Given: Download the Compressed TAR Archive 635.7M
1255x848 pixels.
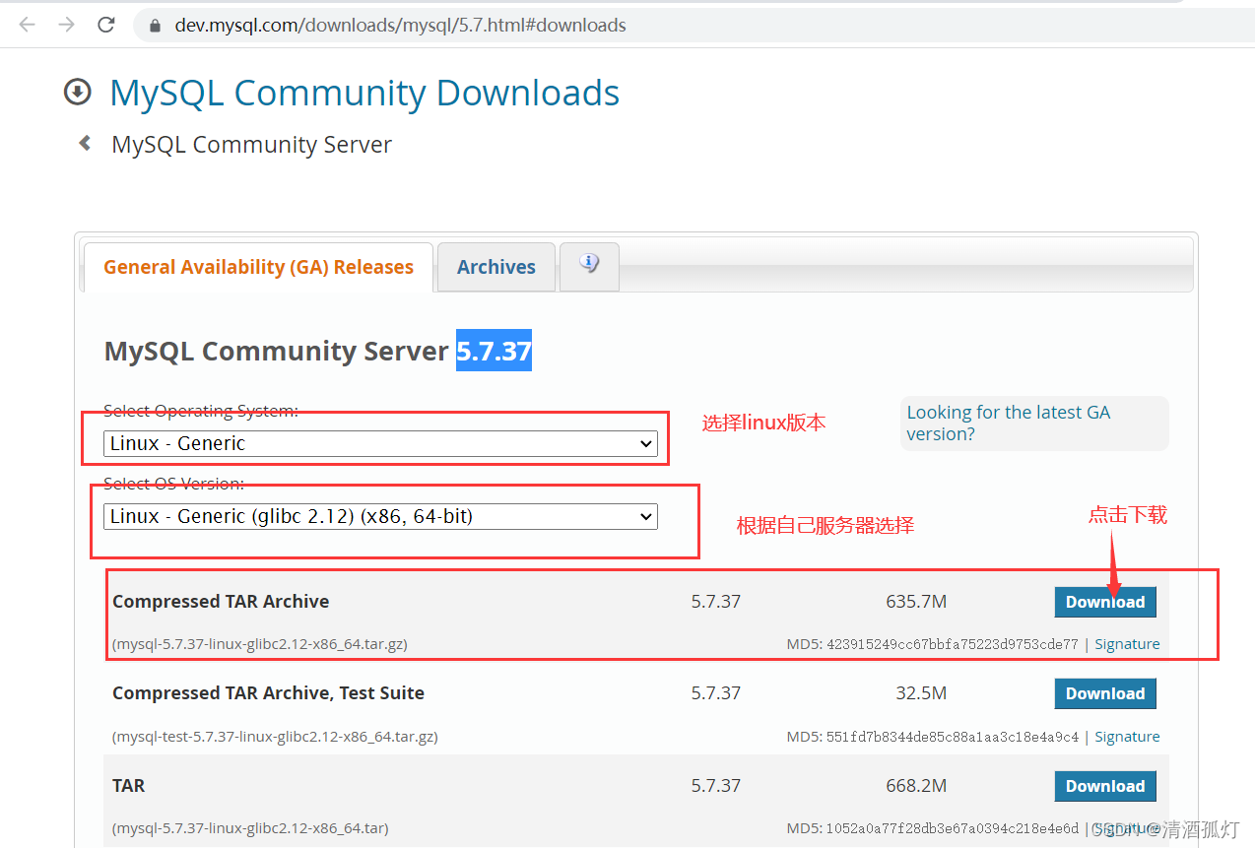Looking at the screenshot, I should click(1105, 602).
